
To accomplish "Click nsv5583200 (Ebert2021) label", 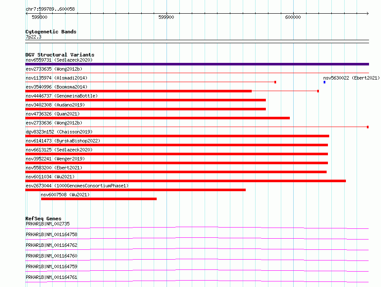I will [x=54, y=168].
